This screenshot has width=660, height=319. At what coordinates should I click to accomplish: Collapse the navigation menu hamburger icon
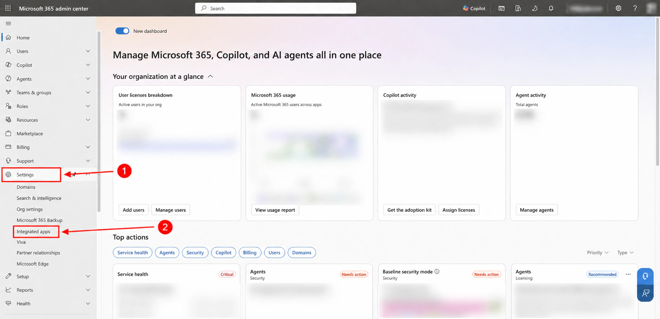pos(8,23)
